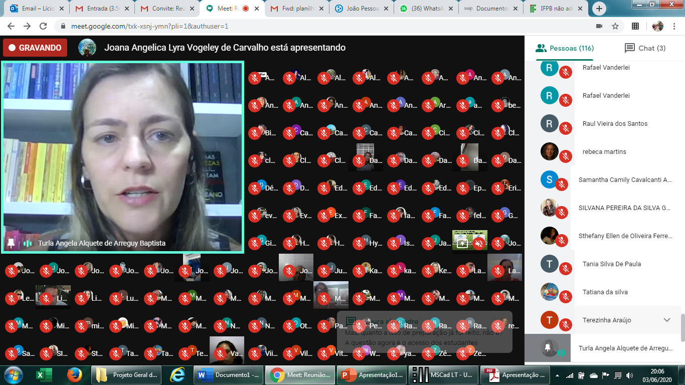
Task: Click the presentation screen icon on the shared tile
Action: point(462,244)
